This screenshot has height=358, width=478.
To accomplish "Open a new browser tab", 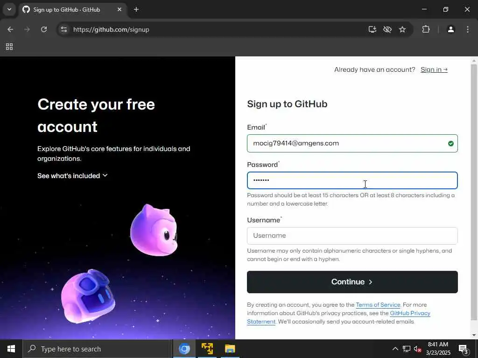I will pyautogui.click(x=136, y=9).
